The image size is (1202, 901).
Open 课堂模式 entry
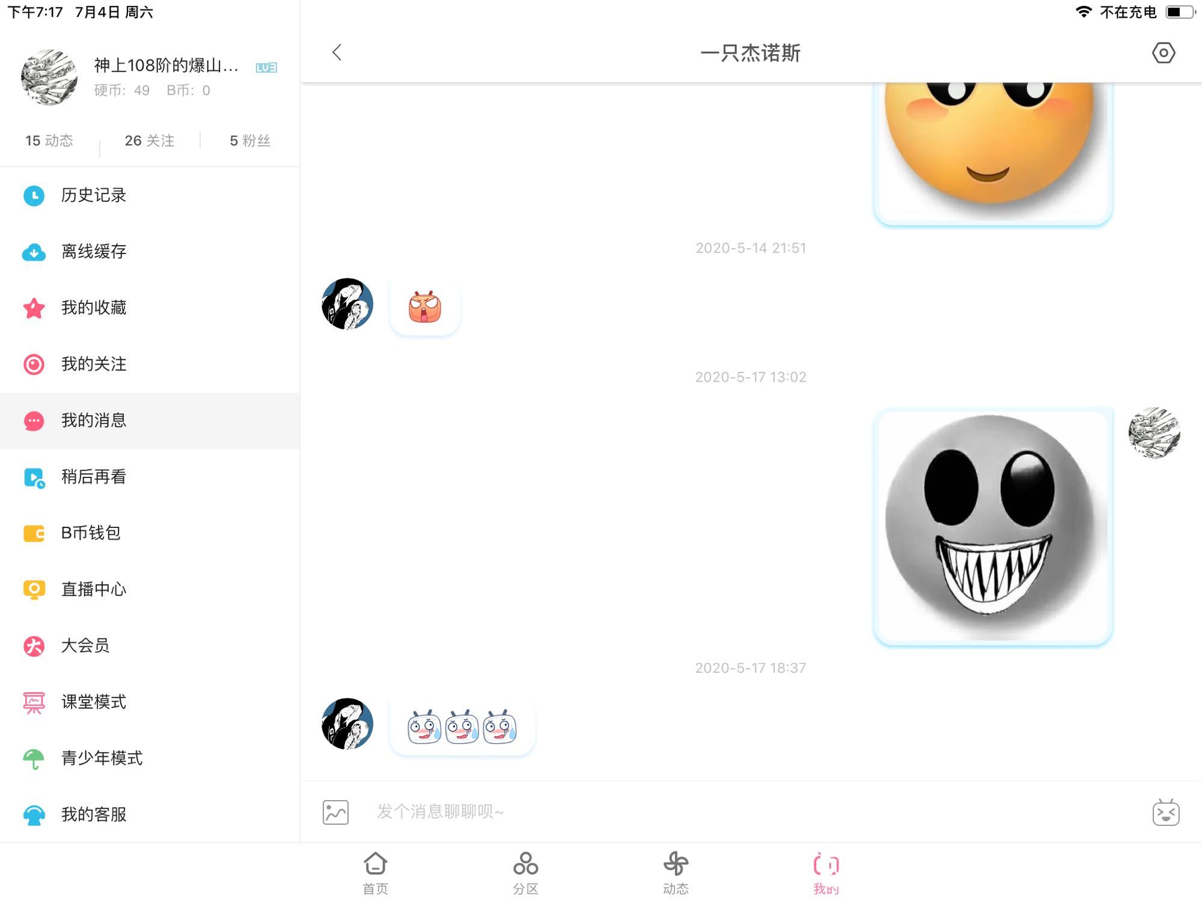tap(150, 703)
